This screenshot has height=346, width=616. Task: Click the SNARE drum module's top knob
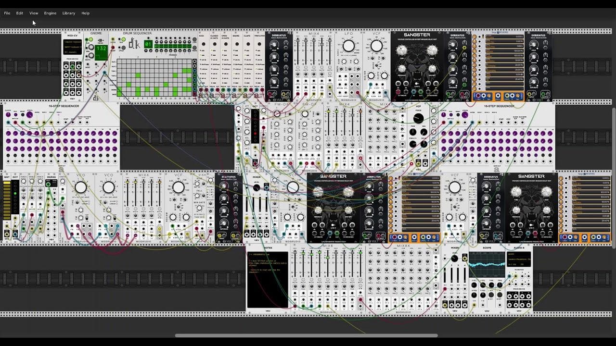pos(236,43)
